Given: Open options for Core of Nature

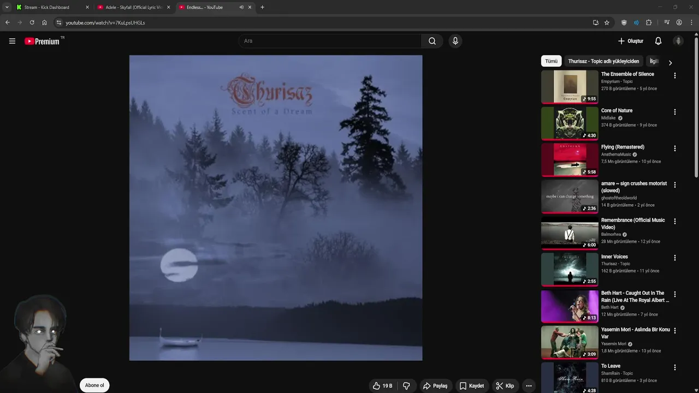Looking at the screenshot, I should [x=674, y=112].
